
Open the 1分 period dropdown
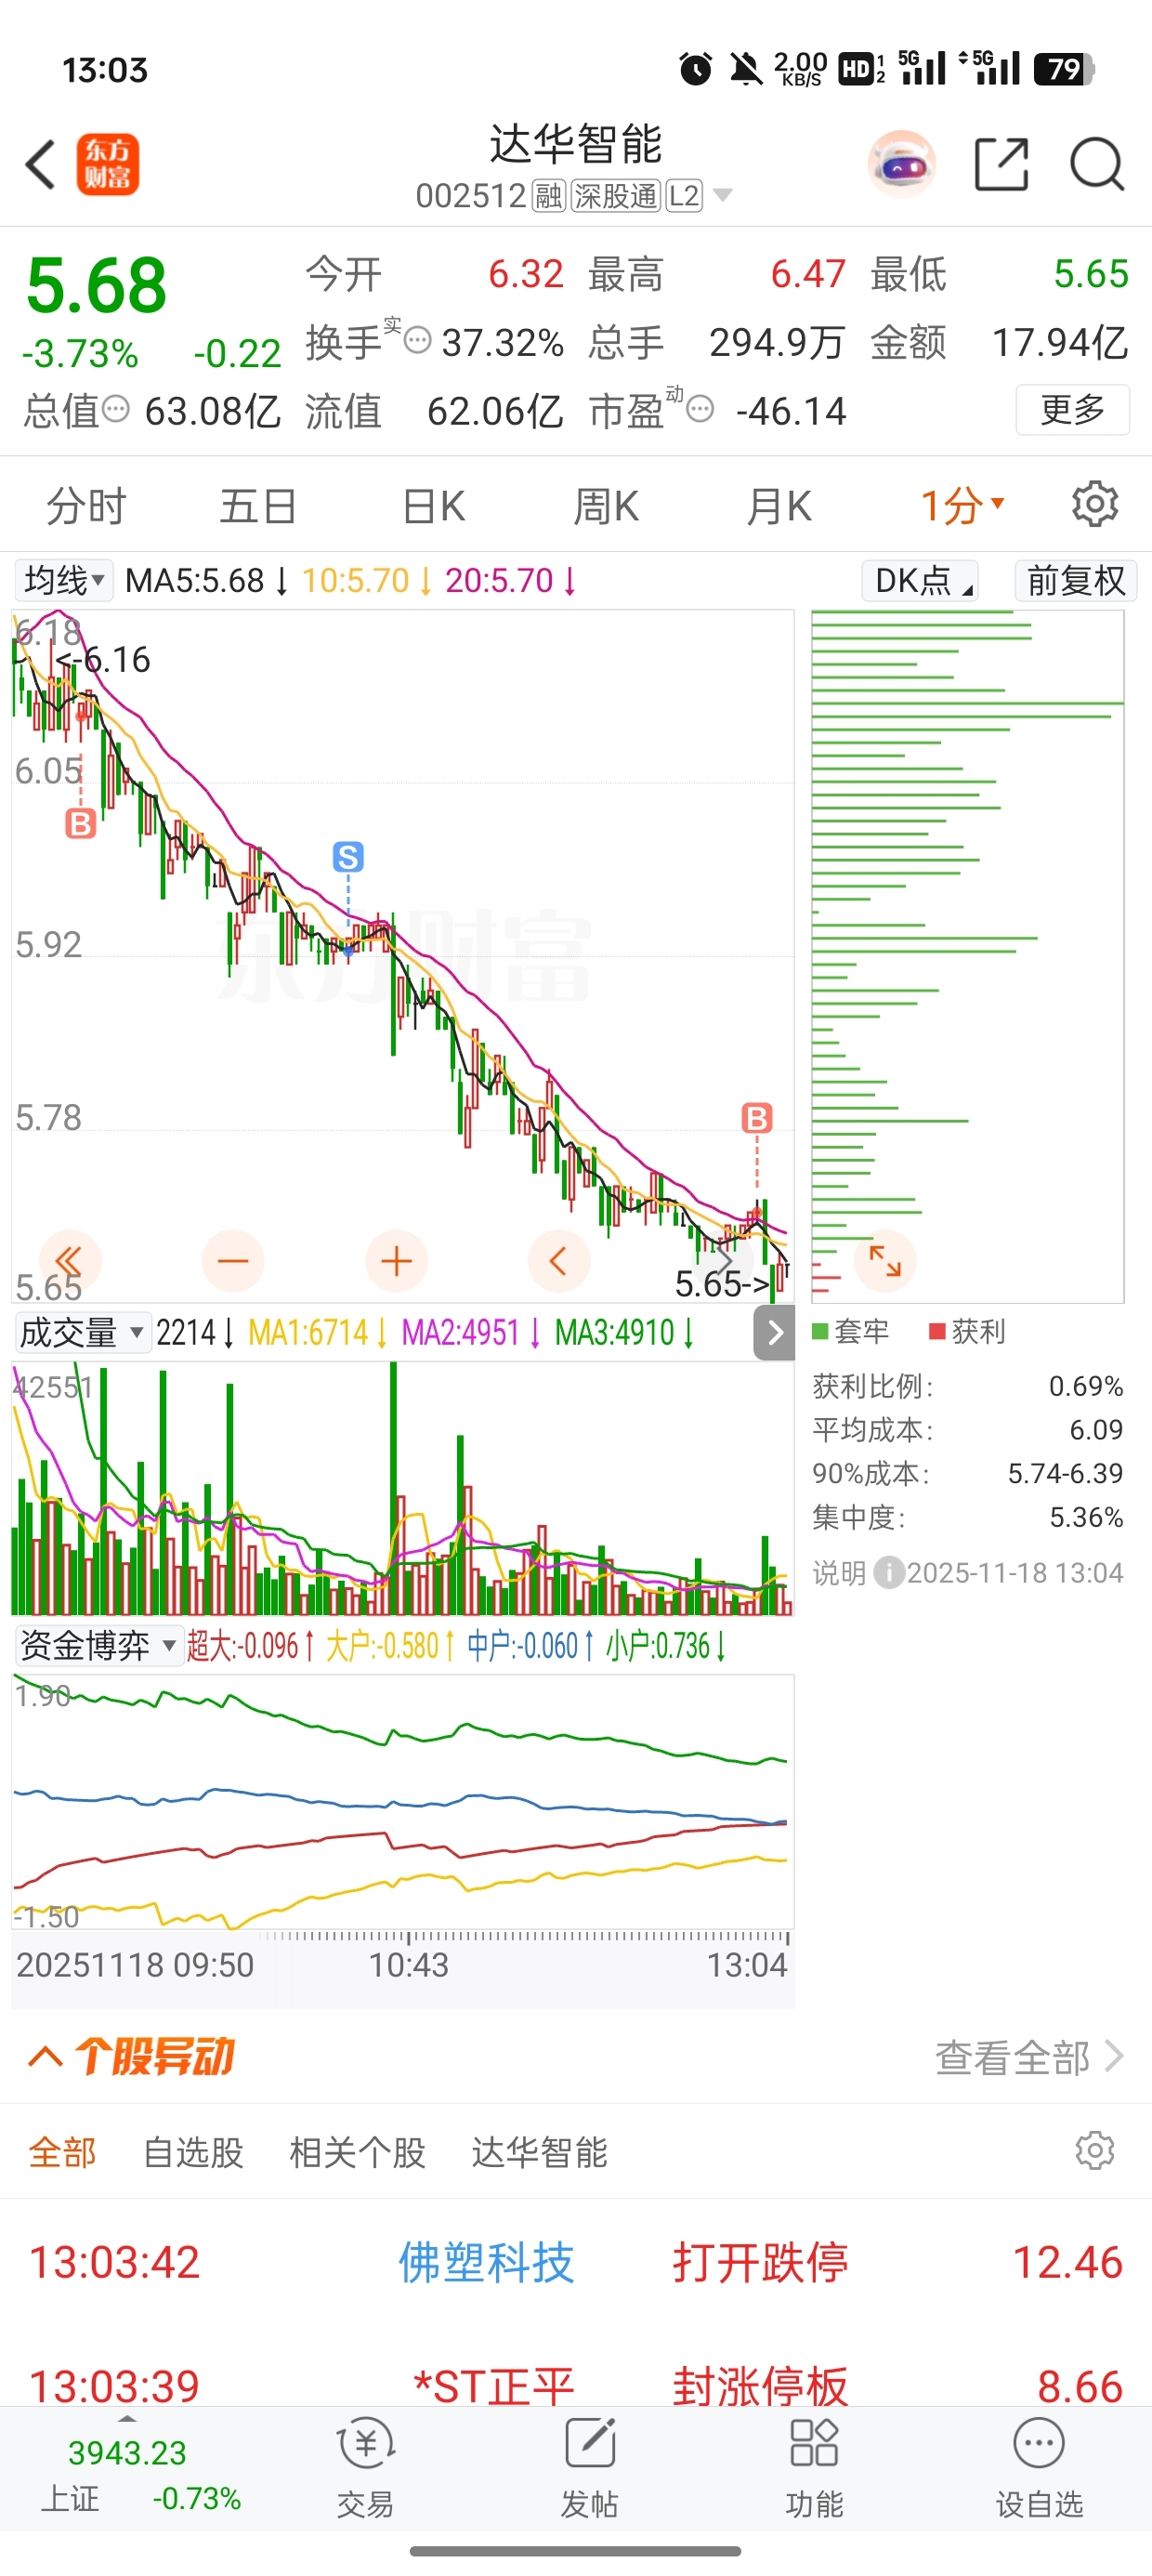(962, 505)
